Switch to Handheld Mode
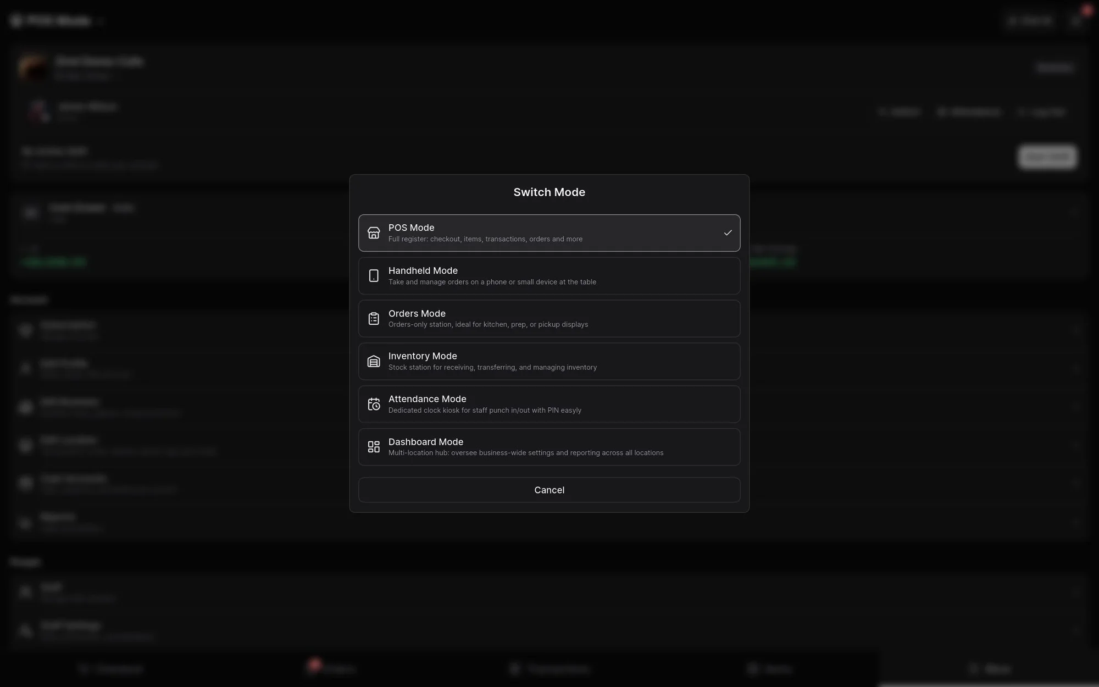The height and width of the screenshot is (687, 1099). 549,276
